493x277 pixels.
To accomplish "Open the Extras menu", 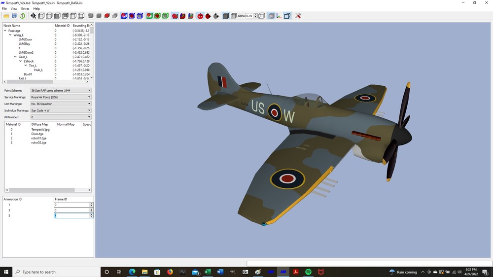I will (x=25, y=9).
